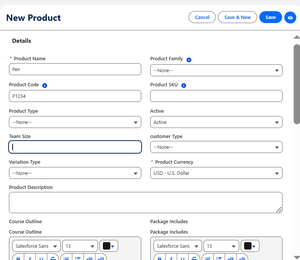
Task: Open Course Outline text color picker
Action: pos(109,246)
